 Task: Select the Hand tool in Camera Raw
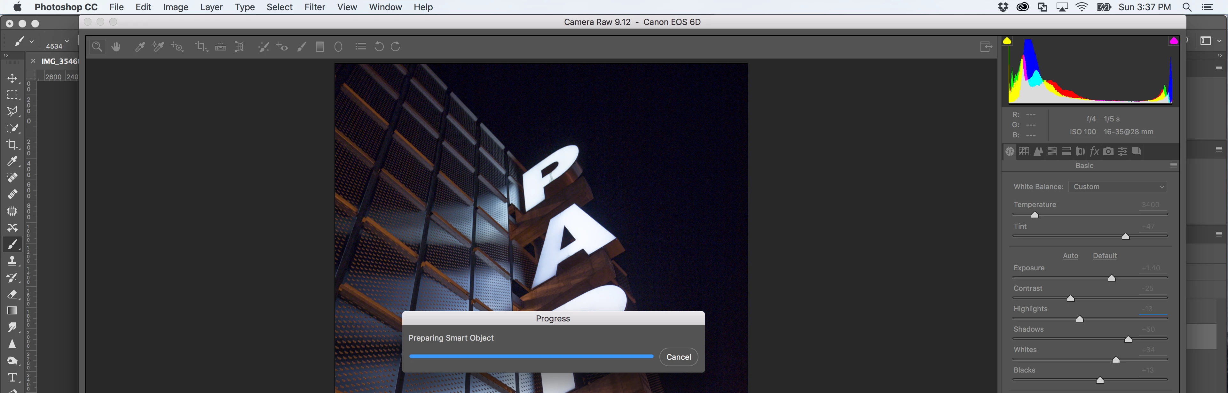tap(116, 47)
